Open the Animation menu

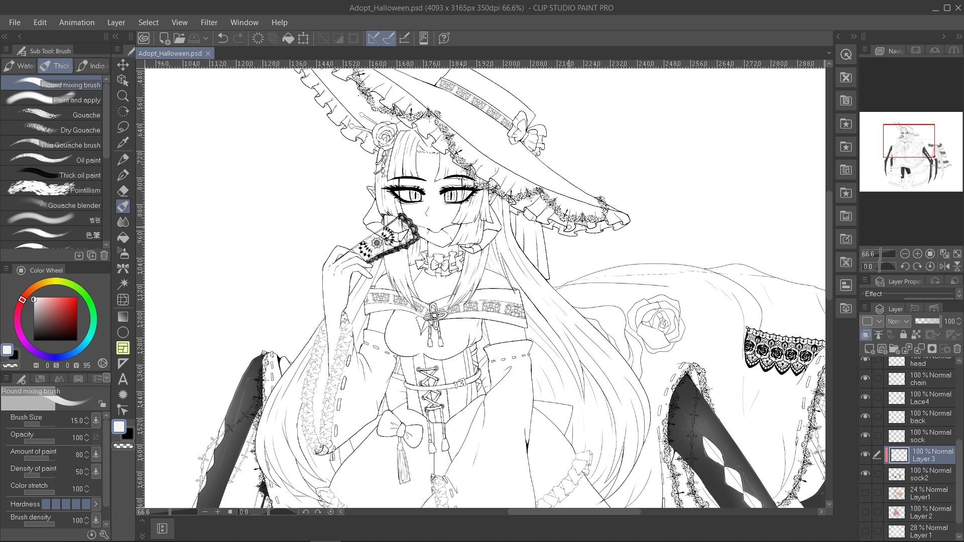coord(76,23)
